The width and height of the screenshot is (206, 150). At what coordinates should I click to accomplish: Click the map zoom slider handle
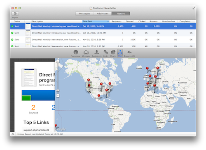coord(58,91)
